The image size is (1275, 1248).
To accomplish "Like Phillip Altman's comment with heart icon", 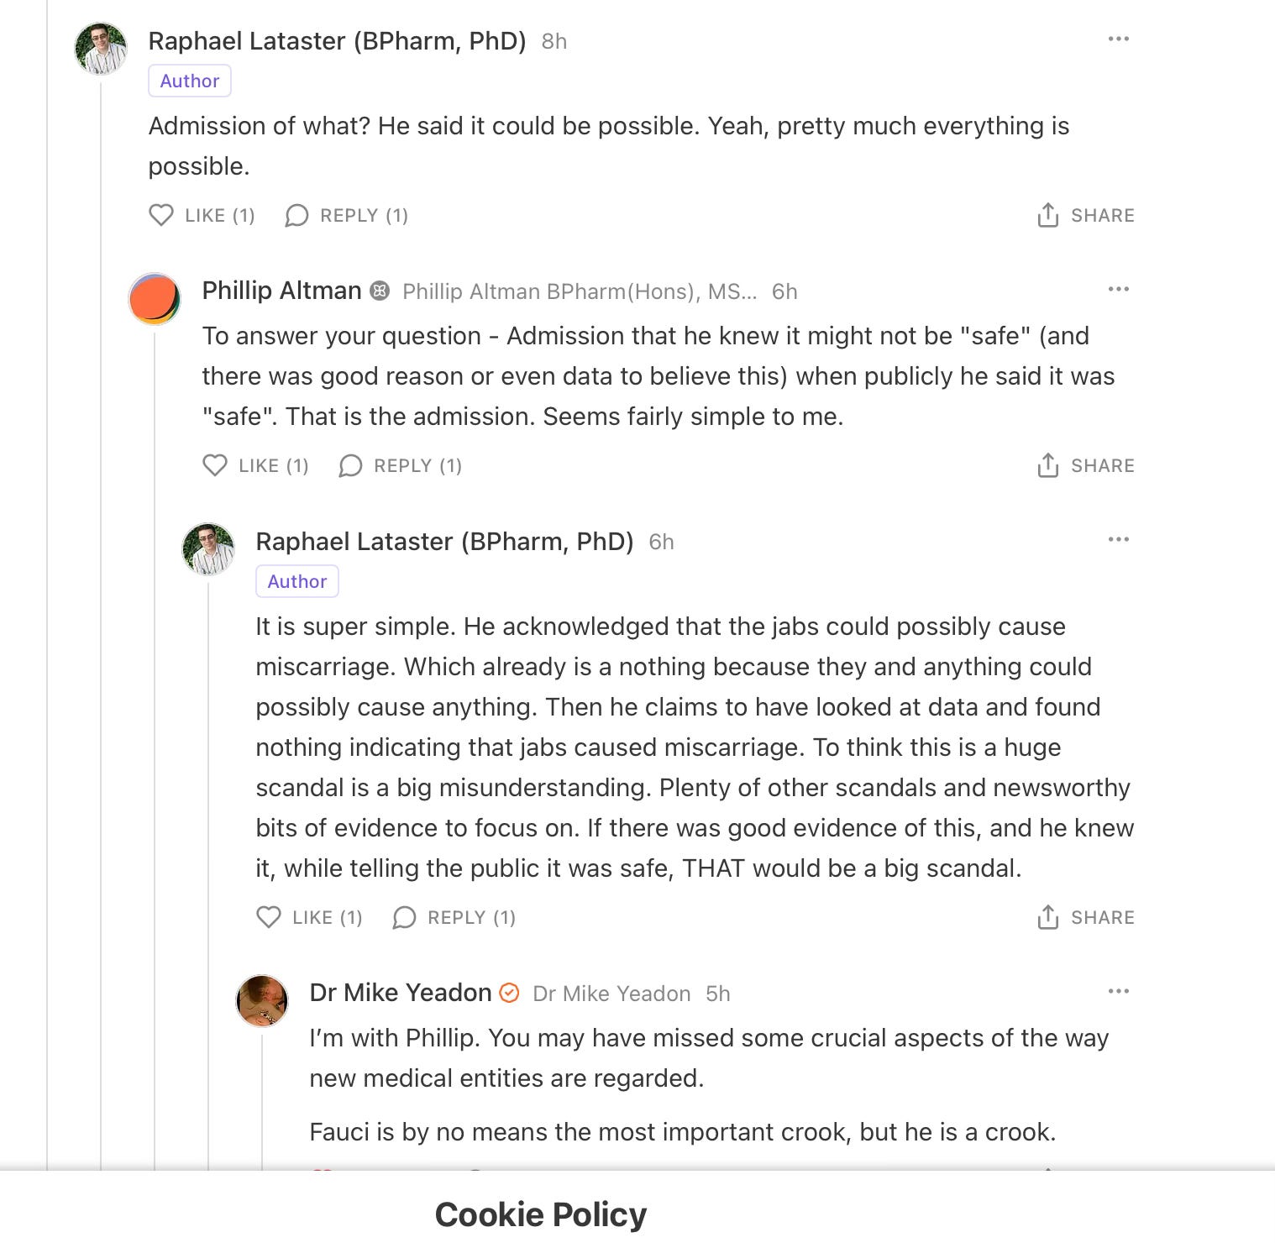I will [x=215, y=466].
